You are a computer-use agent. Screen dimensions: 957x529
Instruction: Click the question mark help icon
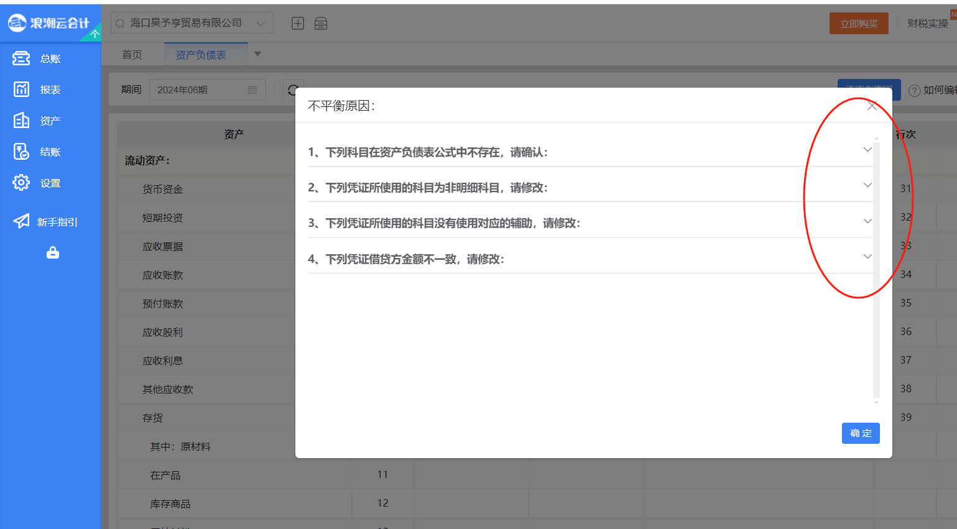pyautogui.click(x=914, y=91)
